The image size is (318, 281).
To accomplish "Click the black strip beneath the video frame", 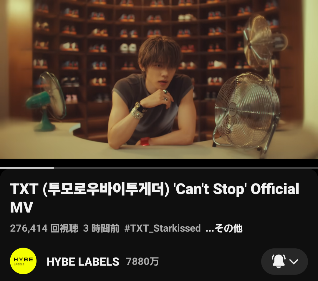I will (x=159, y=163).
